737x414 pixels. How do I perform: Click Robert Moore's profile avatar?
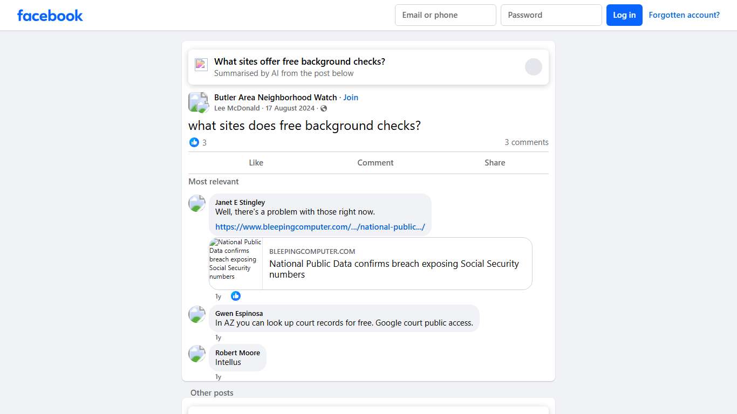pos(196,354)
